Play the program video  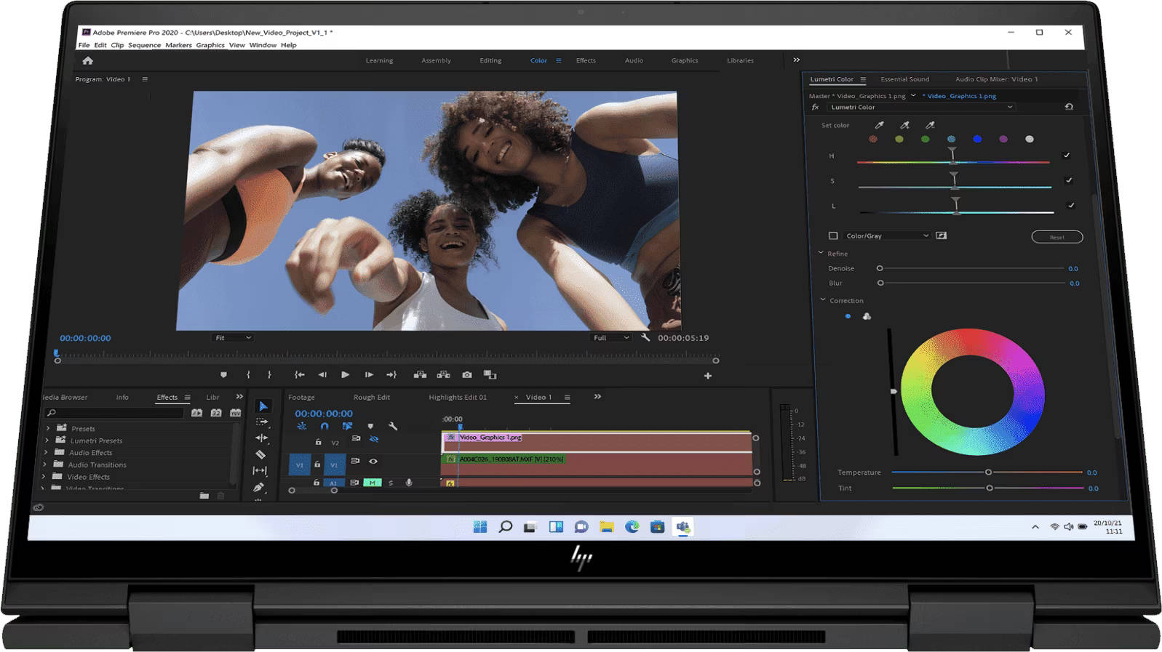[x=345, y=375]
